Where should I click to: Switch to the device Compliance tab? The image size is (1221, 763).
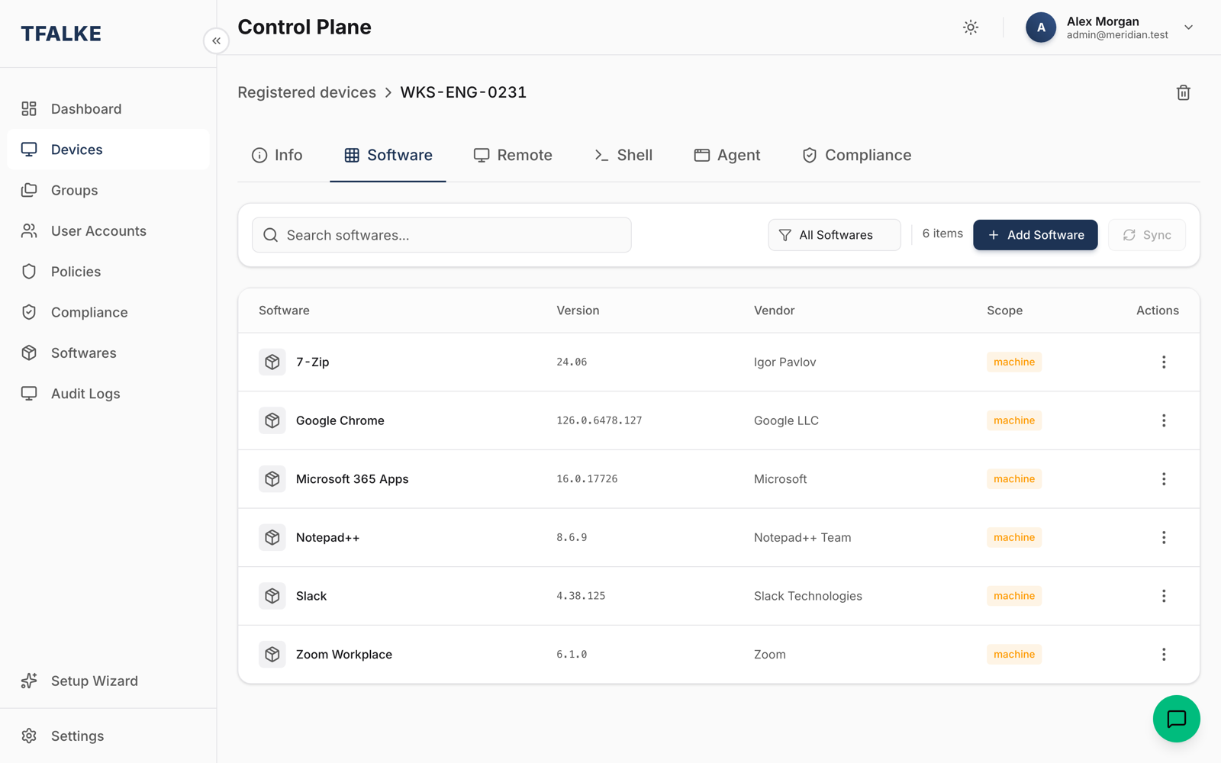point(857,156)
